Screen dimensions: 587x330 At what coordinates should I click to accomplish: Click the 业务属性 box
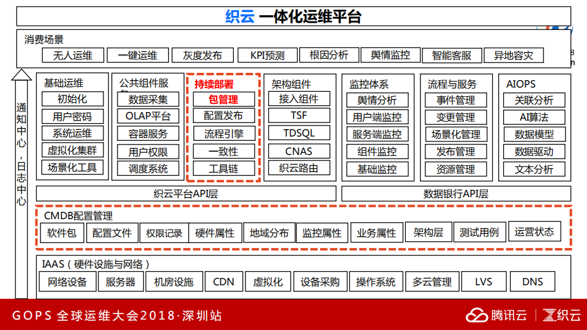(x=376, y=233)
